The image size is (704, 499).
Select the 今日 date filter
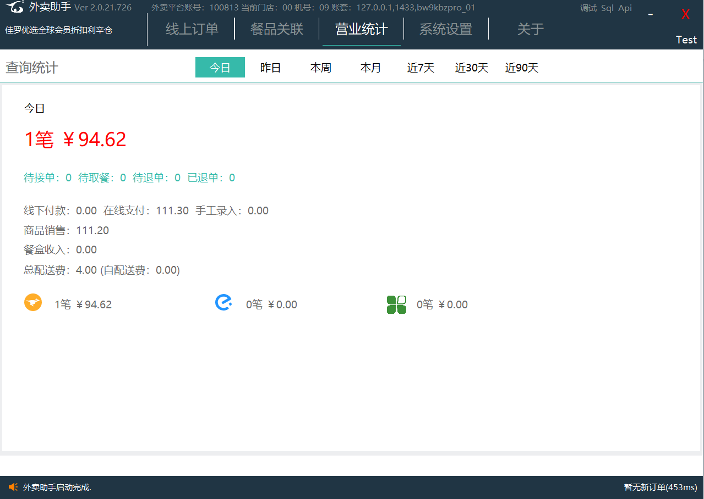point(220,68)
